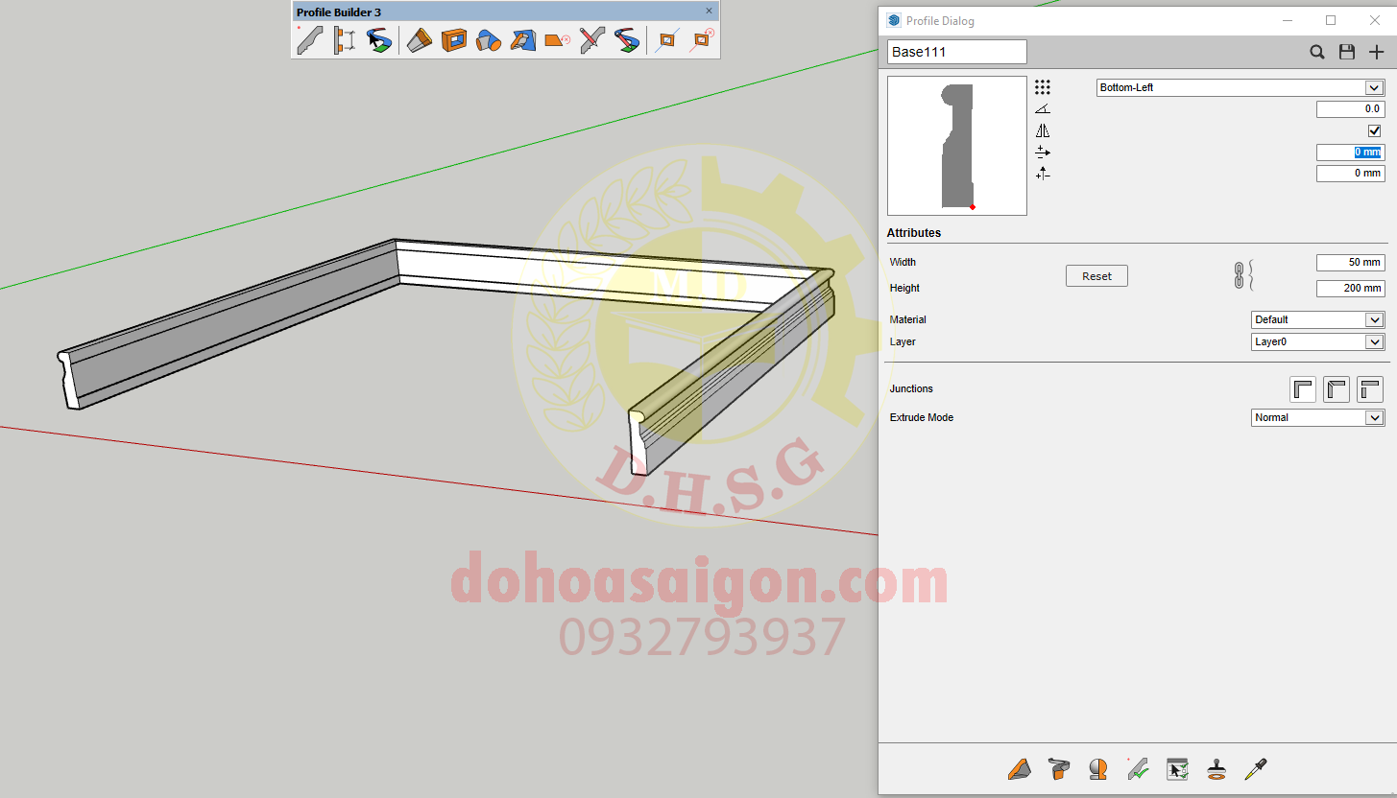Screen dimensions: 1397x798
Task: Open the Bottom-Left placement dropdown
Action: pyautogui.click(x=1239, y=87)
